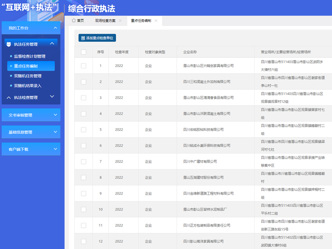Click the 客户端下载 menu header
This screenshot has height=249, width=332.
tap(31, 149)
